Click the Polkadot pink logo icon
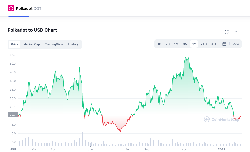 (x=11, y=8)
